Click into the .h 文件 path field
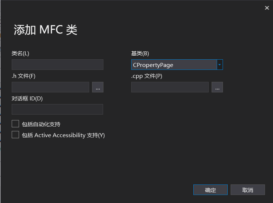Viewport: 273px width, 203px height. click(50, 87)
